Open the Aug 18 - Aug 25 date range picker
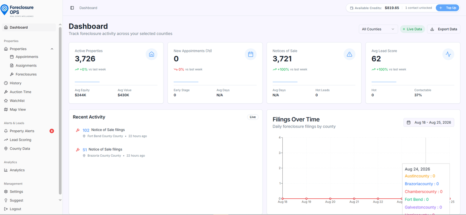 429,122
